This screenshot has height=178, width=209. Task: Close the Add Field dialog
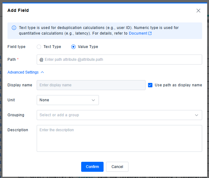point(198,11)
